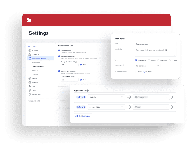Viewport: 190px width, 148px height.
Task: Select the Payroll icon in the sidebar
Action: (30, 78)
